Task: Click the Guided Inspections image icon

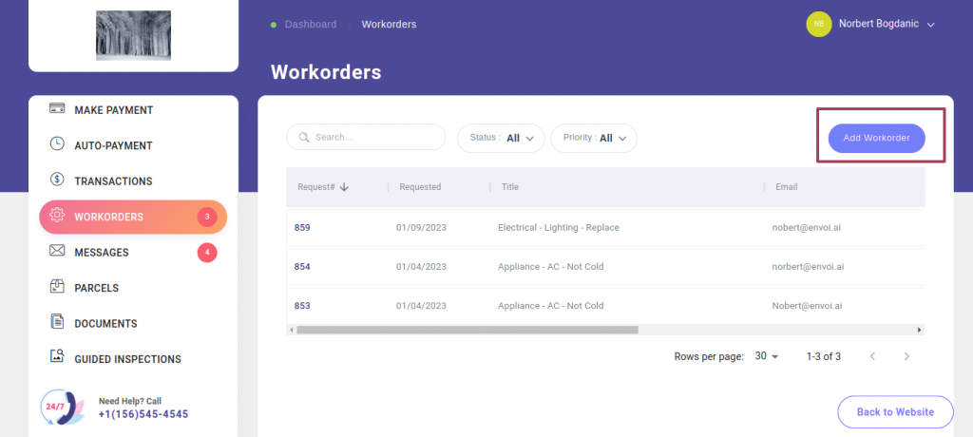Action: click(57, 358)
